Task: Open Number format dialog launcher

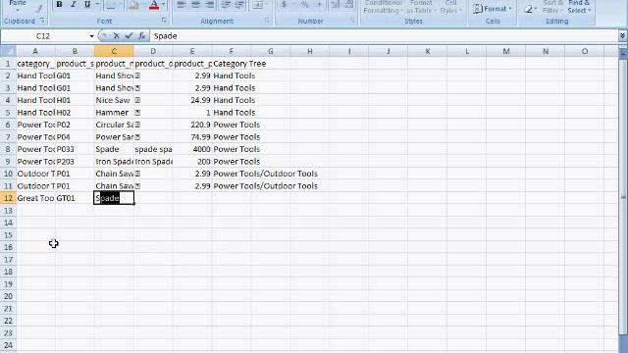Action: coord(351,20)
